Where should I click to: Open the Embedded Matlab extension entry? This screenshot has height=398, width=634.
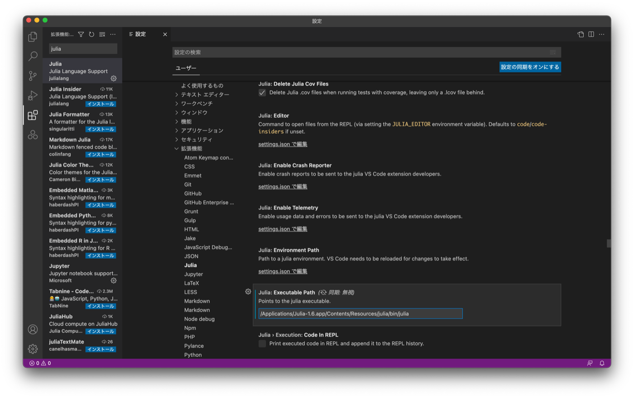(x=82, y=198)
